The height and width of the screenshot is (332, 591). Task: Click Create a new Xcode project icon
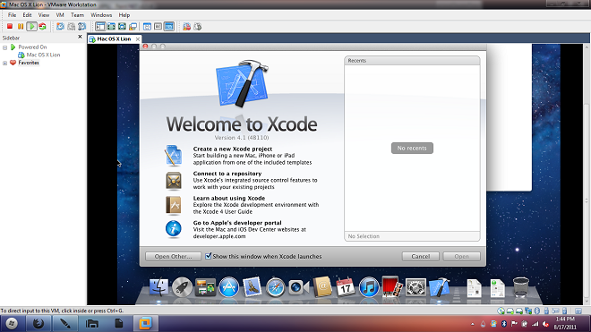[174, 156]
